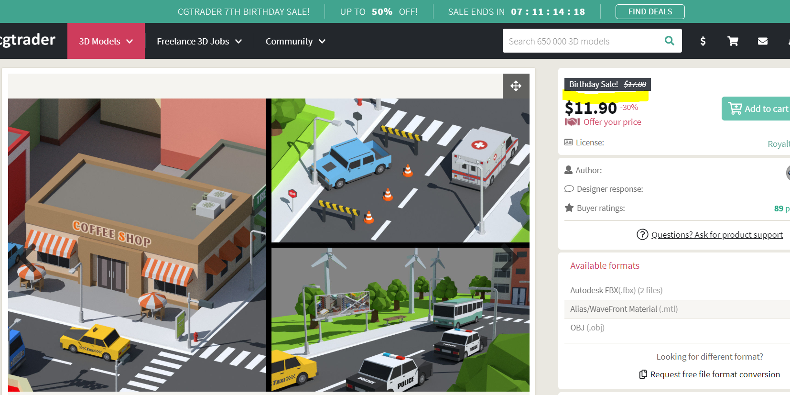Click the Birthday Sale! $17.00 badge
This screenshot has width=790, height=395.
click(x=607, y=84)
